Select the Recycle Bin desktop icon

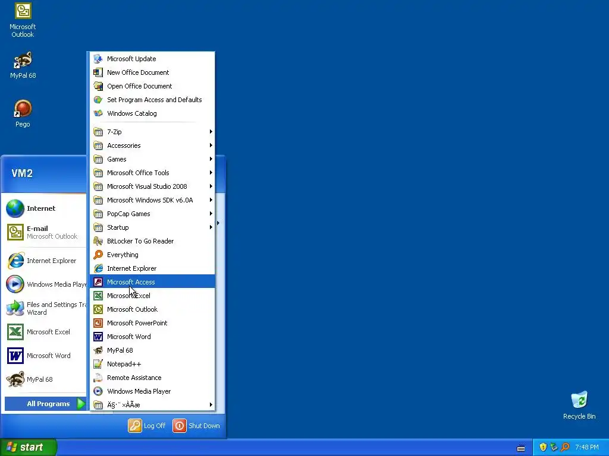[x=579, y=405]
